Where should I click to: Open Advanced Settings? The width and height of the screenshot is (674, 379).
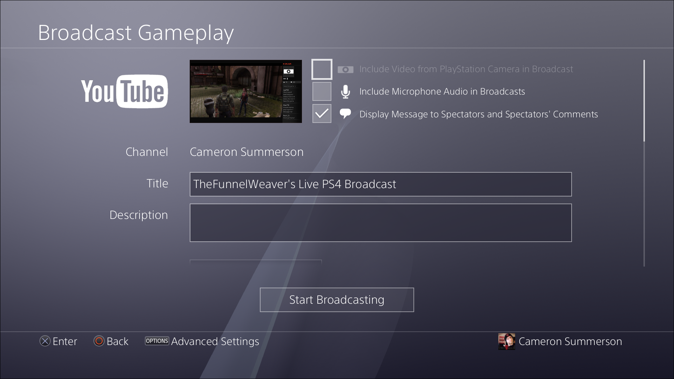[215, 342]
